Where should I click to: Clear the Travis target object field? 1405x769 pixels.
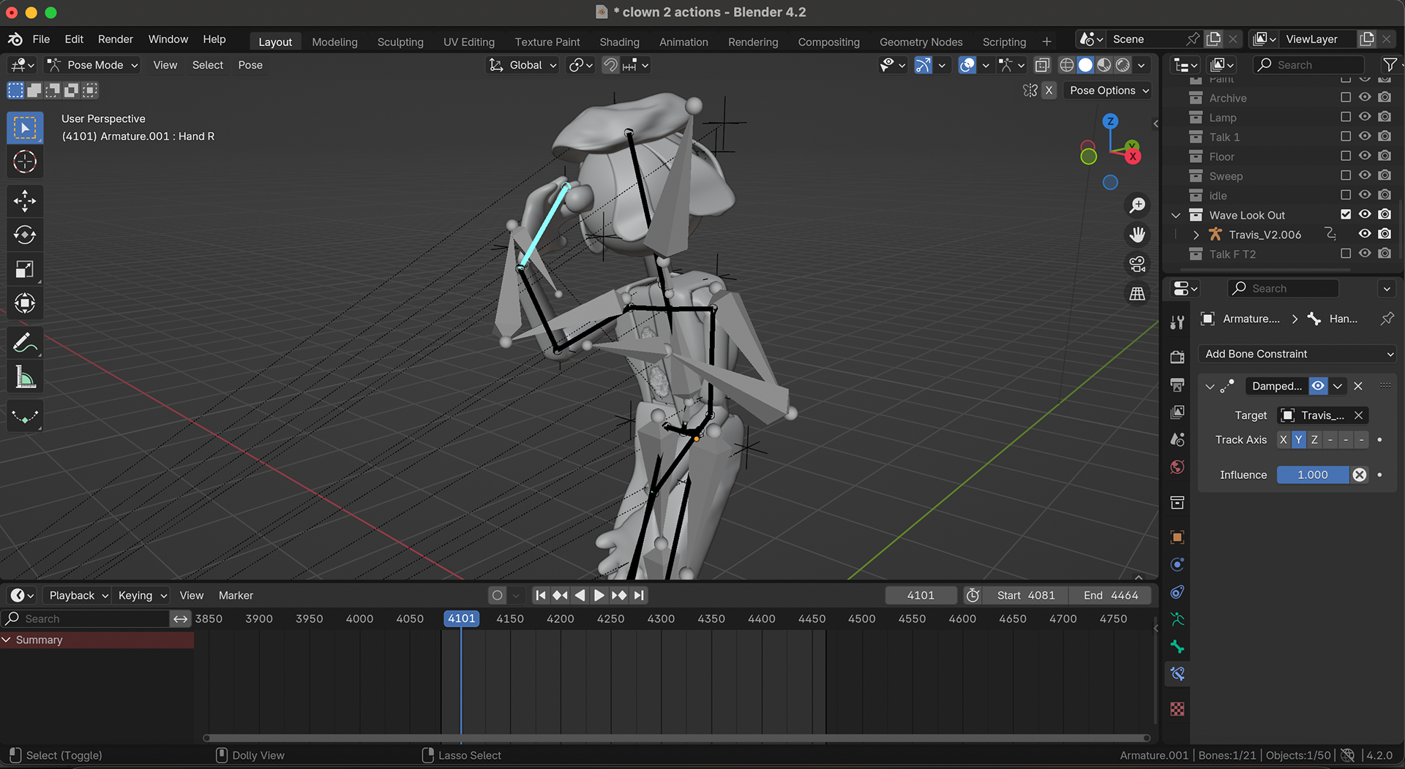[1358, 415]
